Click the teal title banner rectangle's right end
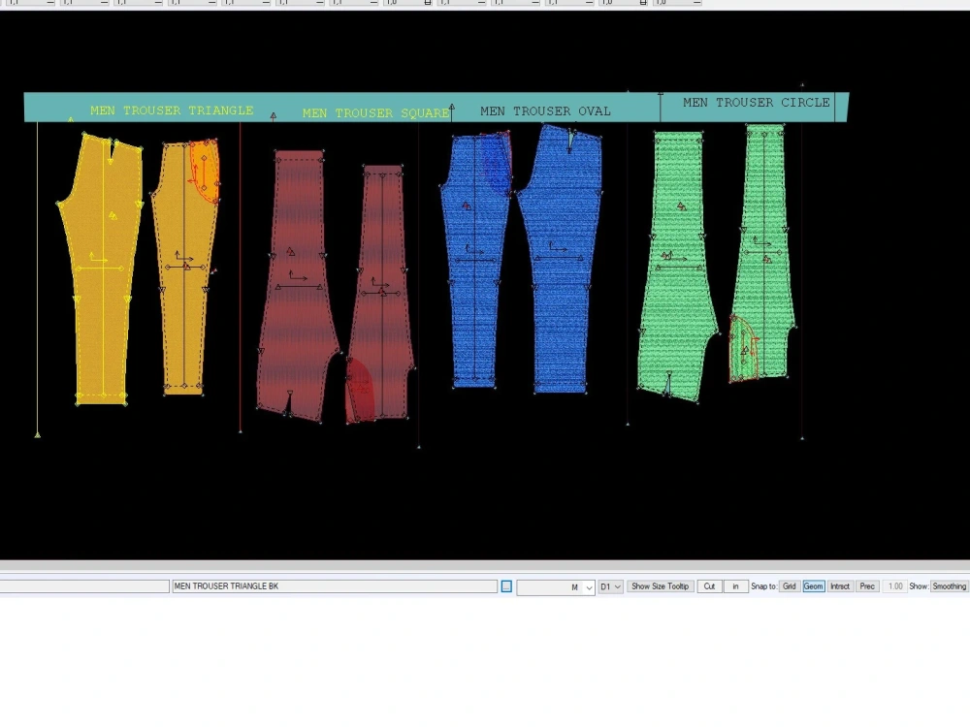970x727 pixels. click(841, 107)
